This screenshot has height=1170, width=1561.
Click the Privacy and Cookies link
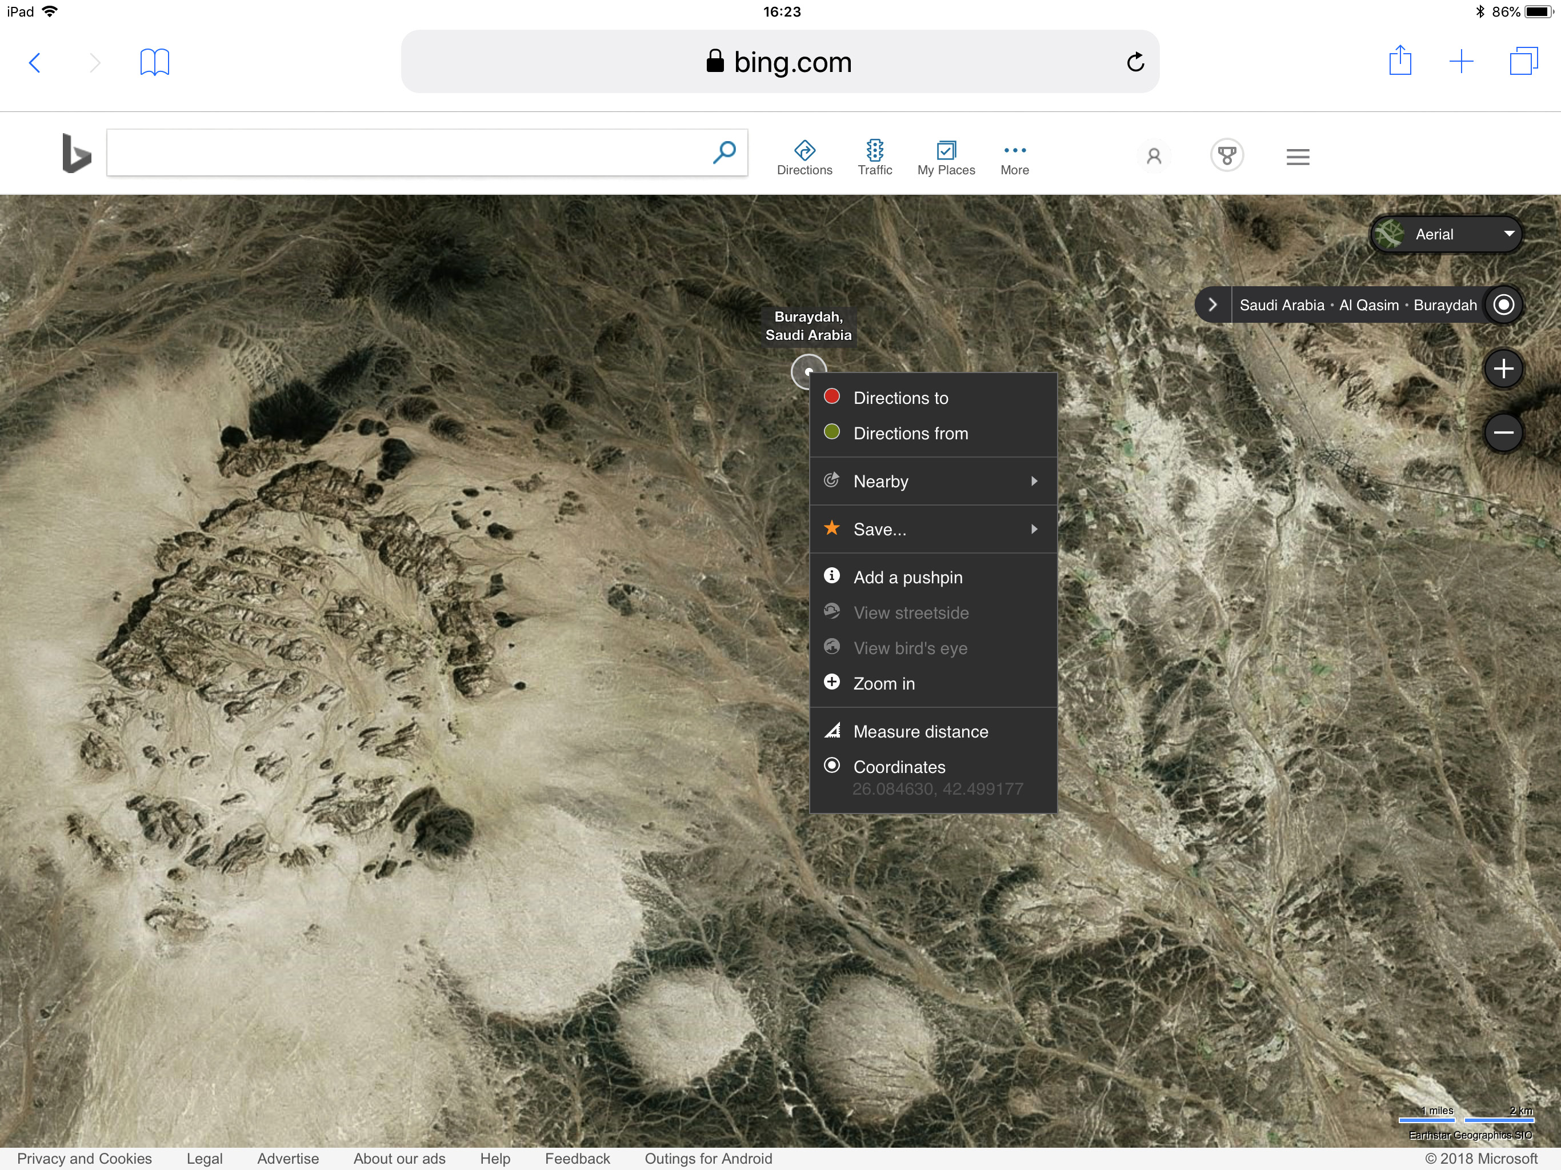pos(85,1159)
